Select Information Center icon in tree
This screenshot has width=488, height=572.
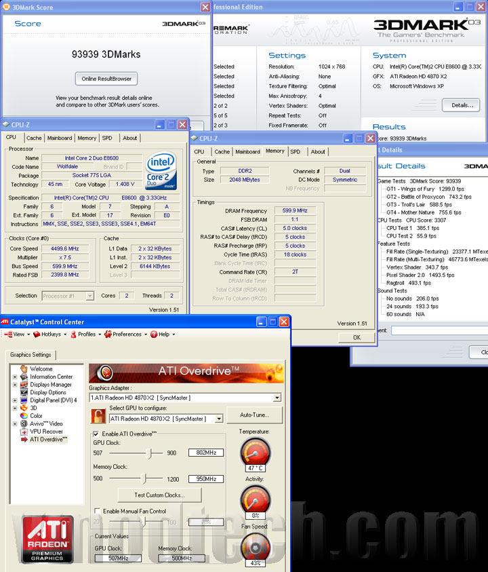coord(24,377)
